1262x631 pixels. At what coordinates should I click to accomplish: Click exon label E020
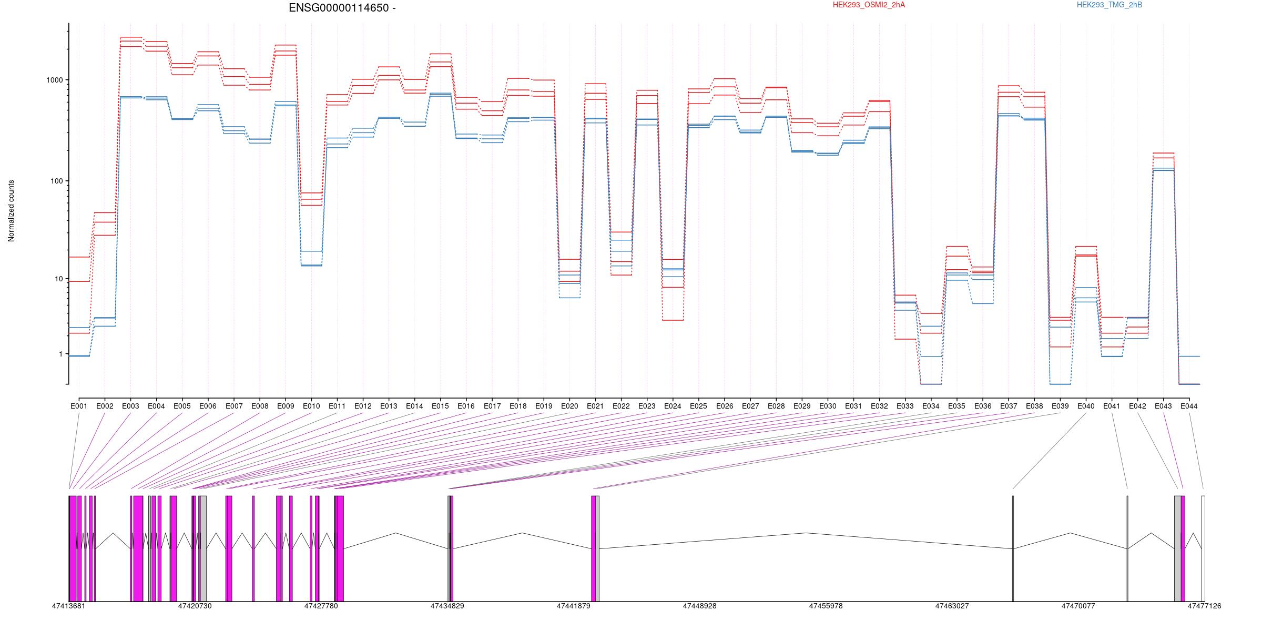(569, 406)
